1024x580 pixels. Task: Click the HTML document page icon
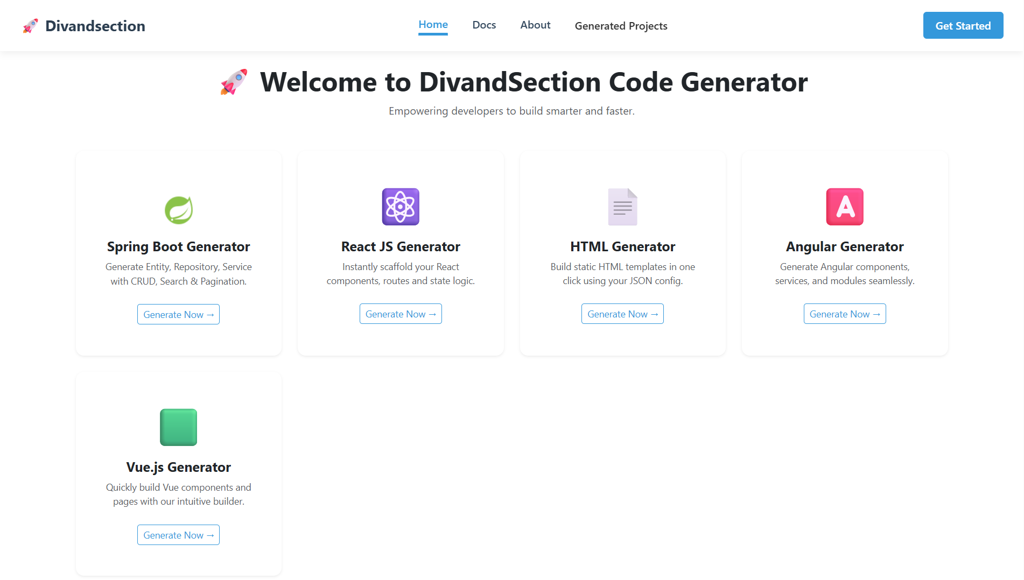pos(622,207)
